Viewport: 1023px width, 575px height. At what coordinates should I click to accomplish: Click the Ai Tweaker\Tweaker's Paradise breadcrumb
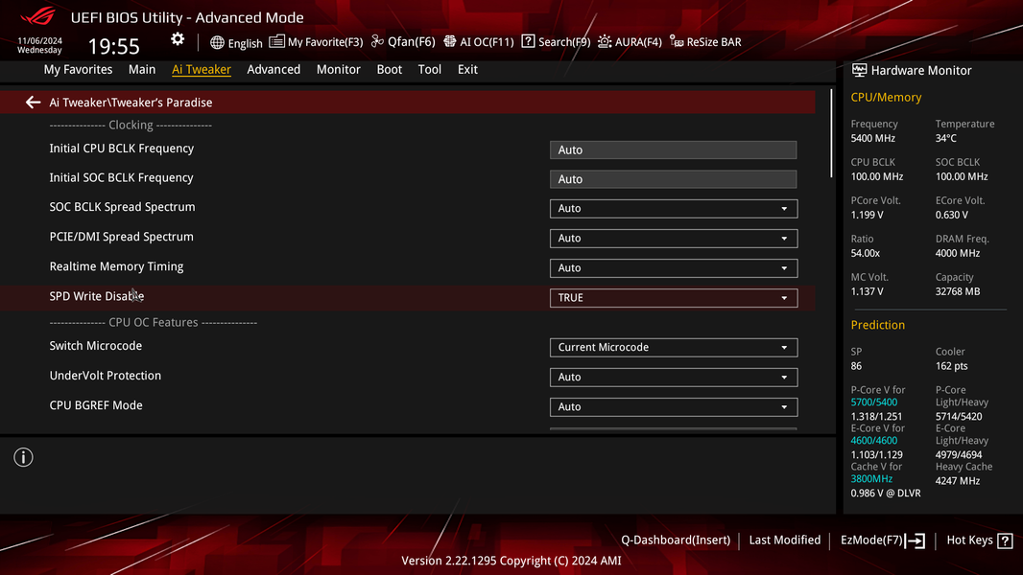(131, 103)
